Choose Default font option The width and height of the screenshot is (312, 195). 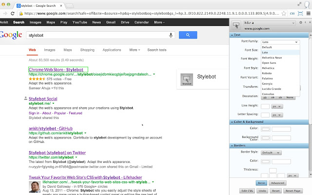point(280,47)
